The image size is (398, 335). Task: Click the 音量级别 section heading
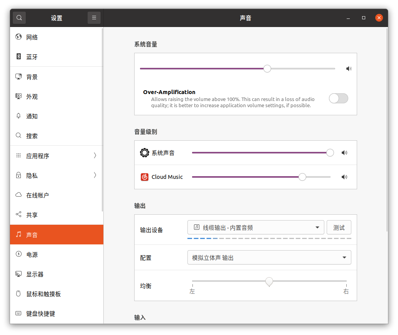pos(146,132)
